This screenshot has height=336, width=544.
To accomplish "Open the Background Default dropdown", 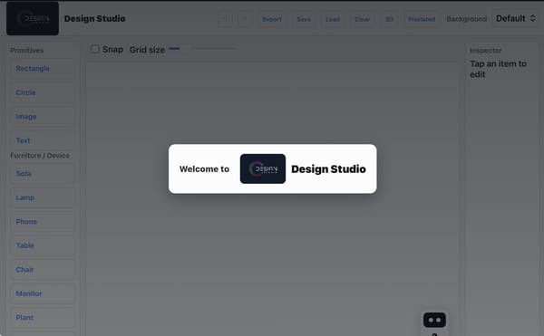I will [515, 19].
